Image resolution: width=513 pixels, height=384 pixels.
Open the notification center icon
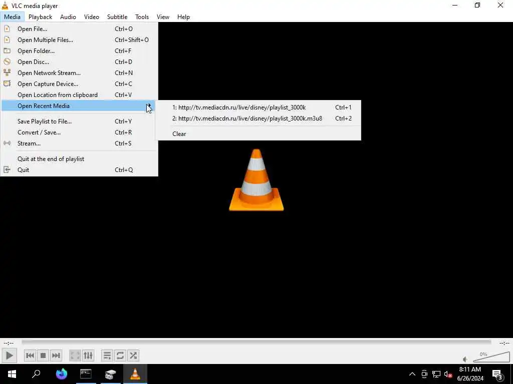497,374
